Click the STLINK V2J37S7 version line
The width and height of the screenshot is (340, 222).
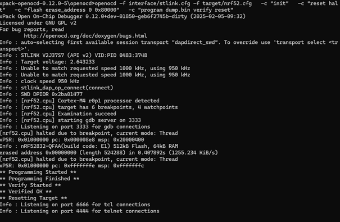tap(74, 55)
